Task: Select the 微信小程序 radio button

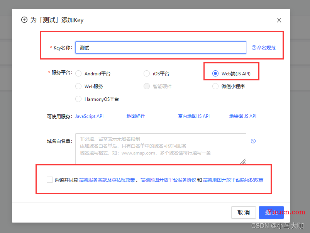Action: pos(215,86)
